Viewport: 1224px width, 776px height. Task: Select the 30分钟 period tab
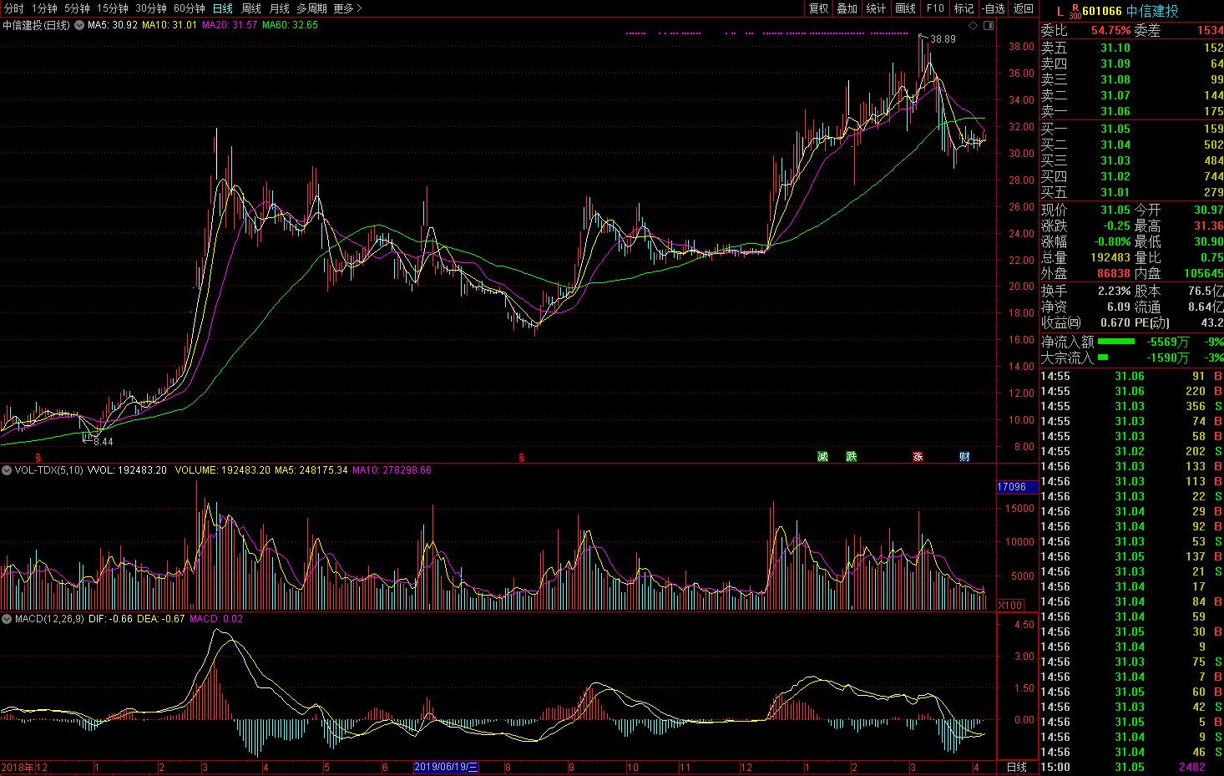pos(151,8)
